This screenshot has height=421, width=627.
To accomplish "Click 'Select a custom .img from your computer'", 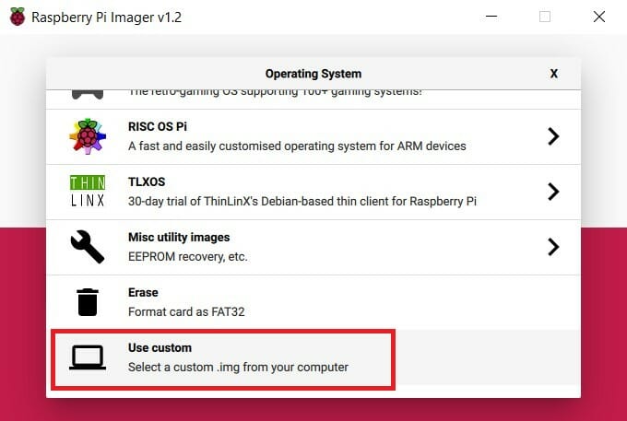I will coord(238,367).
